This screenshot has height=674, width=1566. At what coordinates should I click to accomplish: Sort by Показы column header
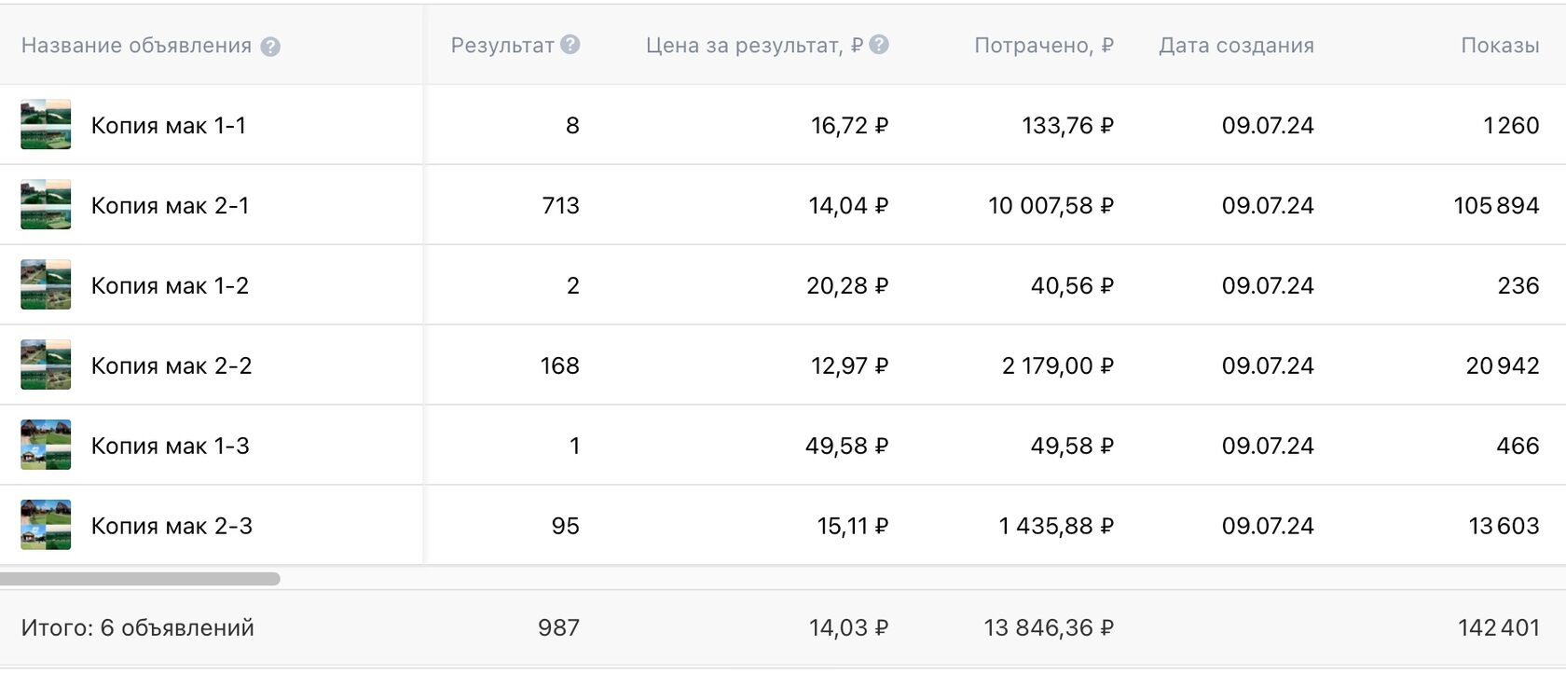(x=1500, y=46)
